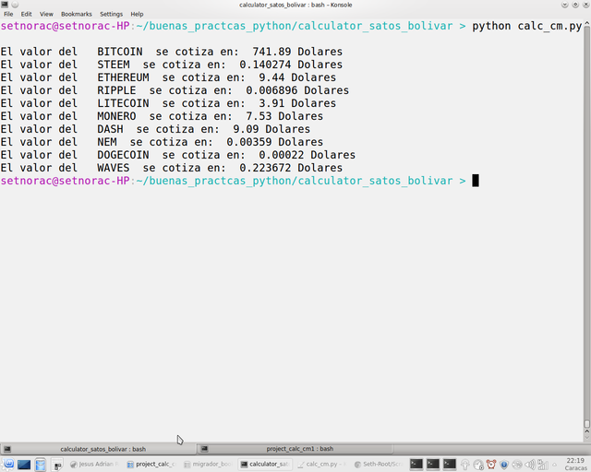Click the terminal cursor at the prompt

coord(476,181)
